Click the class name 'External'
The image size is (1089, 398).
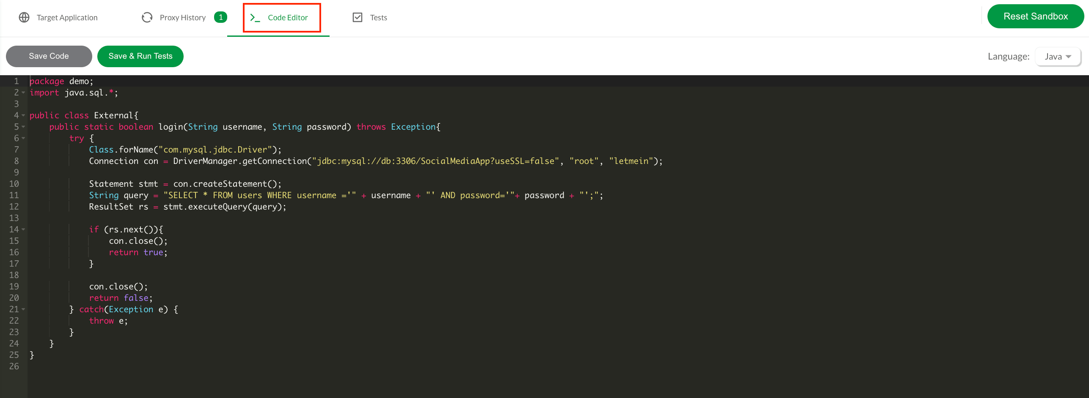click(113, 115)
